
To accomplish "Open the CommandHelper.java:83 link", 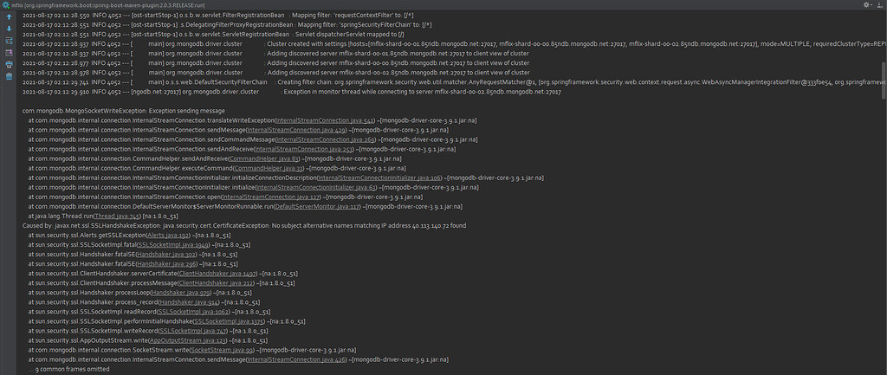I will click(265, 159).
